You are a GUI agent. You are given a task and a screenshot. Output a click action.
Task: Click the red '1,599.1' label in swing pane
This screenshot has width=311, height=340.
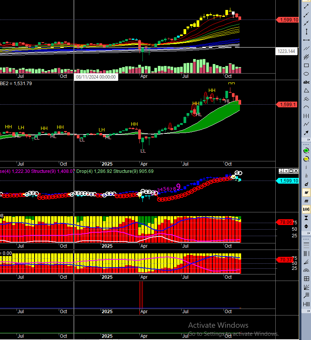click(x=287, y=105)
